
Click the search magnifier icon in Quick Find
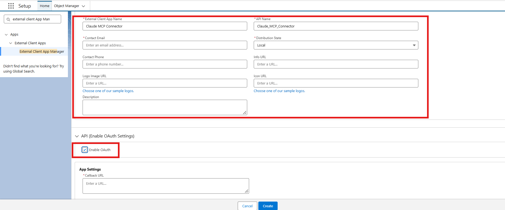point(8,19)
